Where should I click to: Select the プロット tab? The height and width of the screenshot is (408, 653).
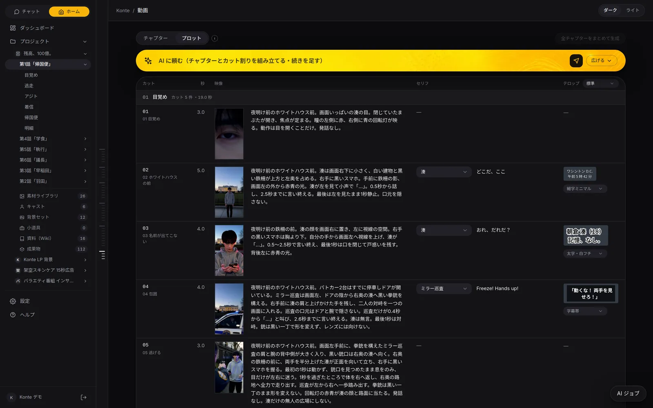[191, 38]
